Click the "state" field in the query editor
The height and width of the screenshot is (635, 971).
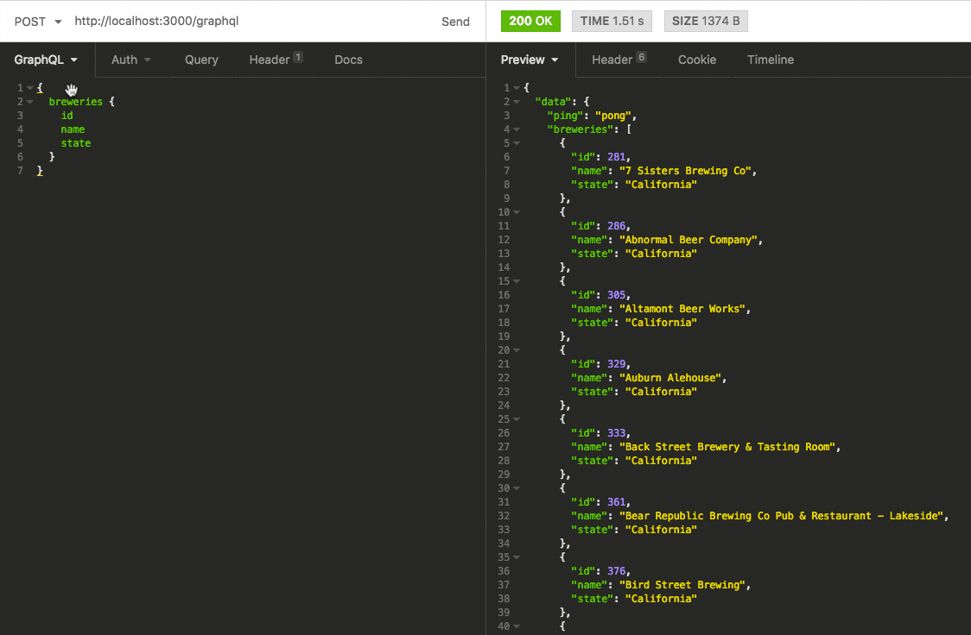[75, 143]
